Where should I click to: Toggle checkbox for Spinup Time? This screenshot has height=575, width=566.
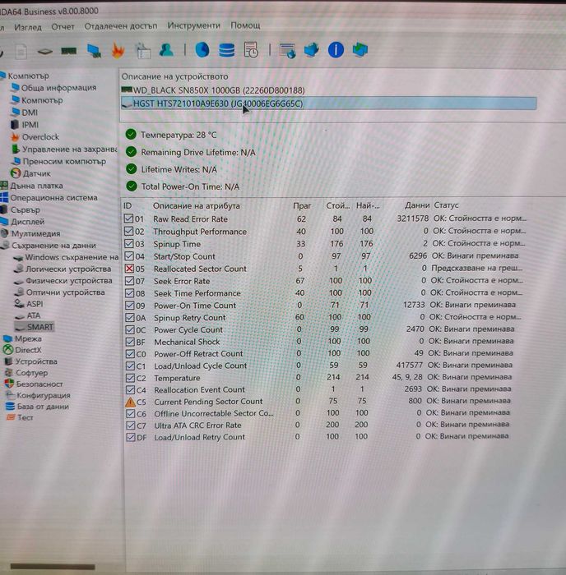click(129, 244)
